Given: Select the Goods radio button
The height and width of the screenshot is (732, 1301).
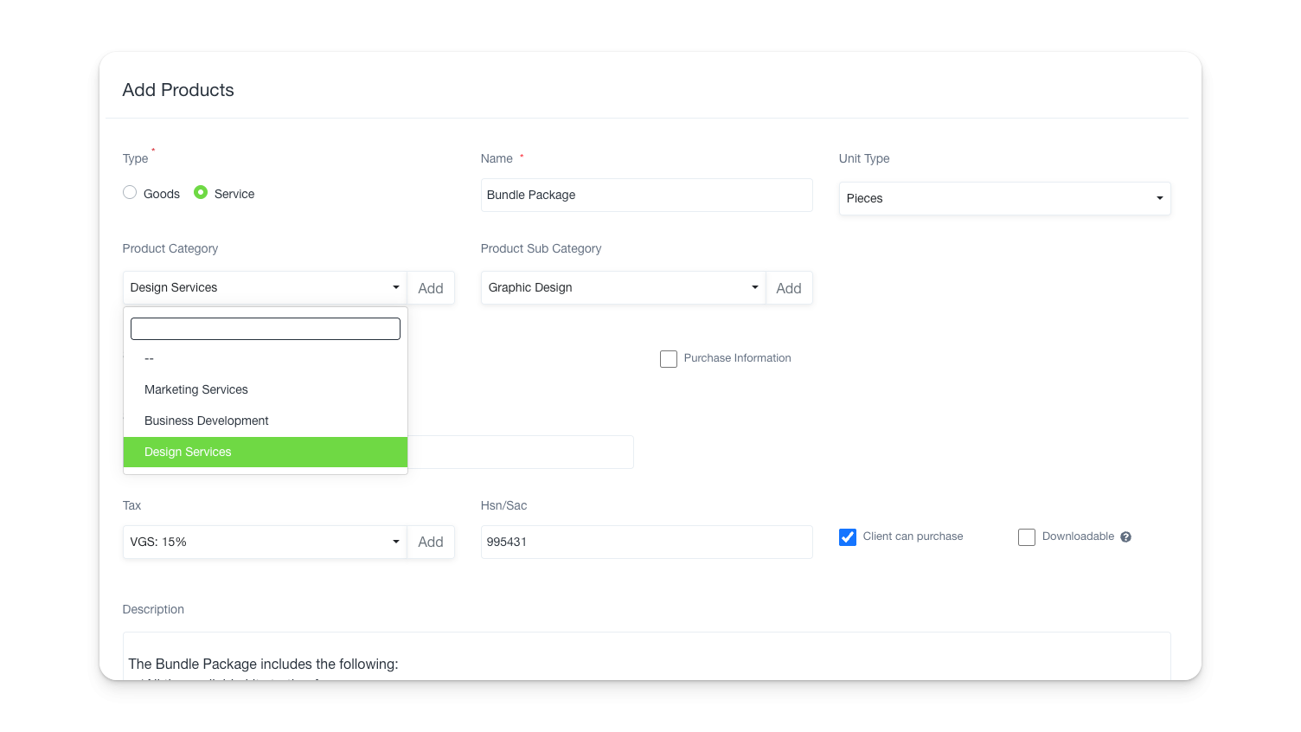Looking at the screenshot, I should (x=130, y=193).
